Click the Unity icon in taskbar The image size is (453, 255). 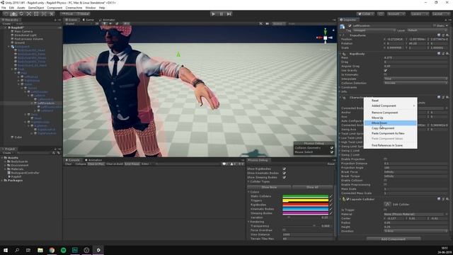point(98,250)
